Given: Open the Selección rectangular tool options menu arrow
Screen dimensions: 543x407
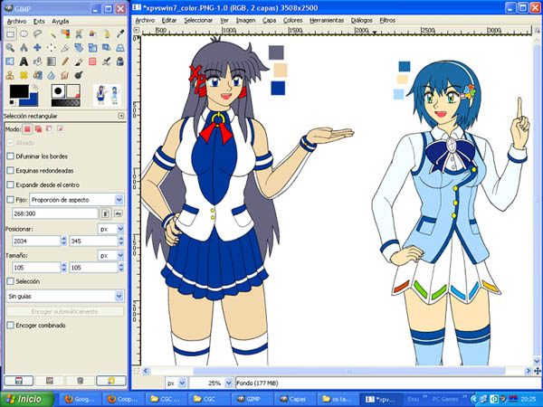Looking at the screenshot, I should click(121, 116).
